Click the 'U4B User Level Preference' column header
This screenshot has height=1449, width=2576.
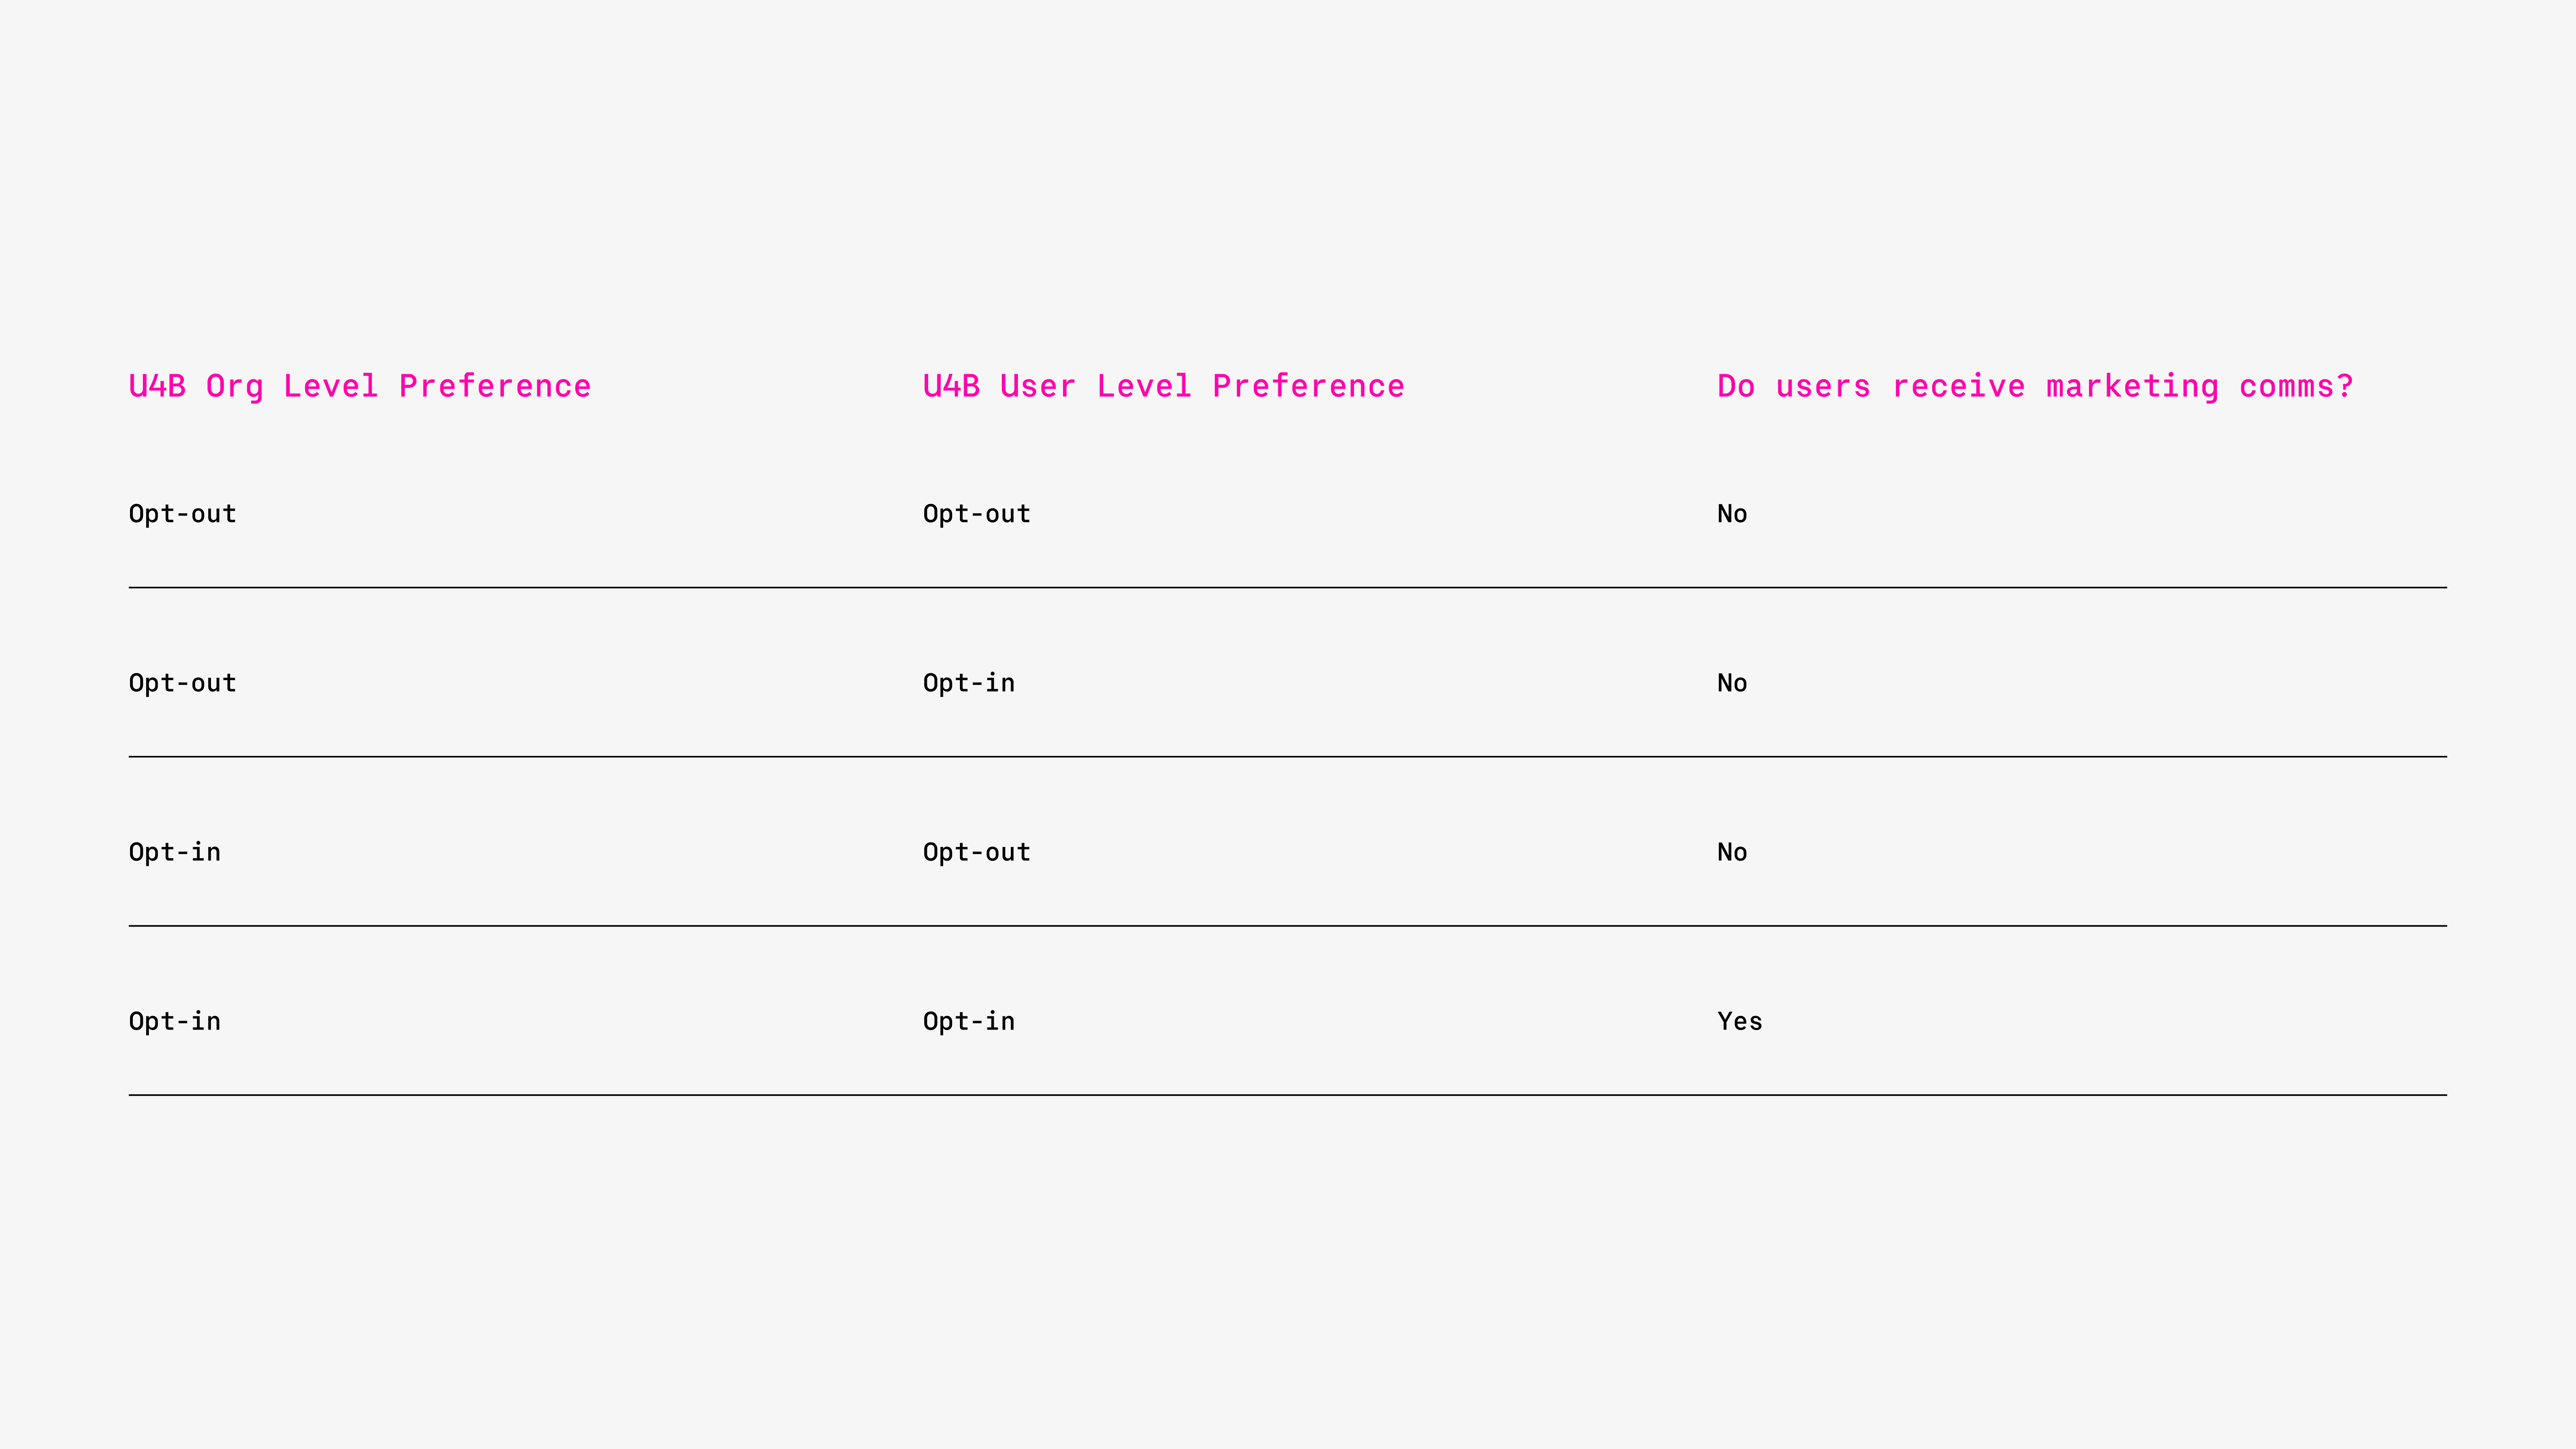(x=1164, y=386)
